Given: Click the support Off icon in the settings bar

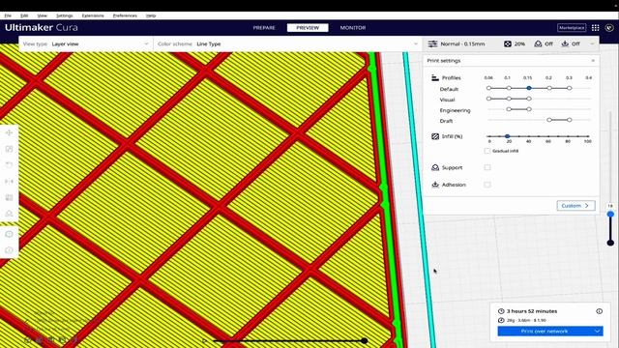Looking at the screenshot, I should click(538, 43).
